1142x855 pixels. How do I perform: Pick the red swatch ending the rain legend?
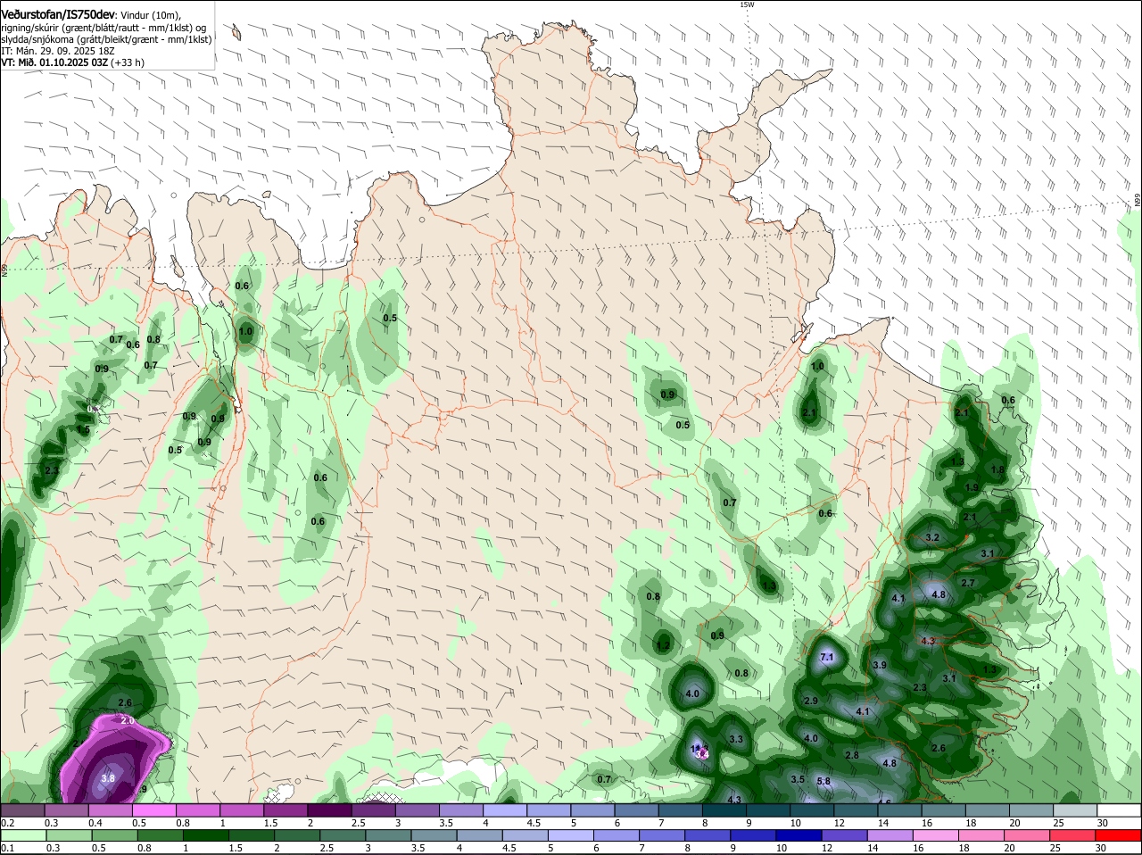coord(1120,835)
